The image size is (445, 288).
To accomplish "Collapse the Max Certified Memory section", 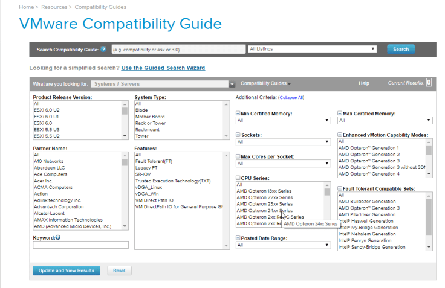I will (340, 113).
